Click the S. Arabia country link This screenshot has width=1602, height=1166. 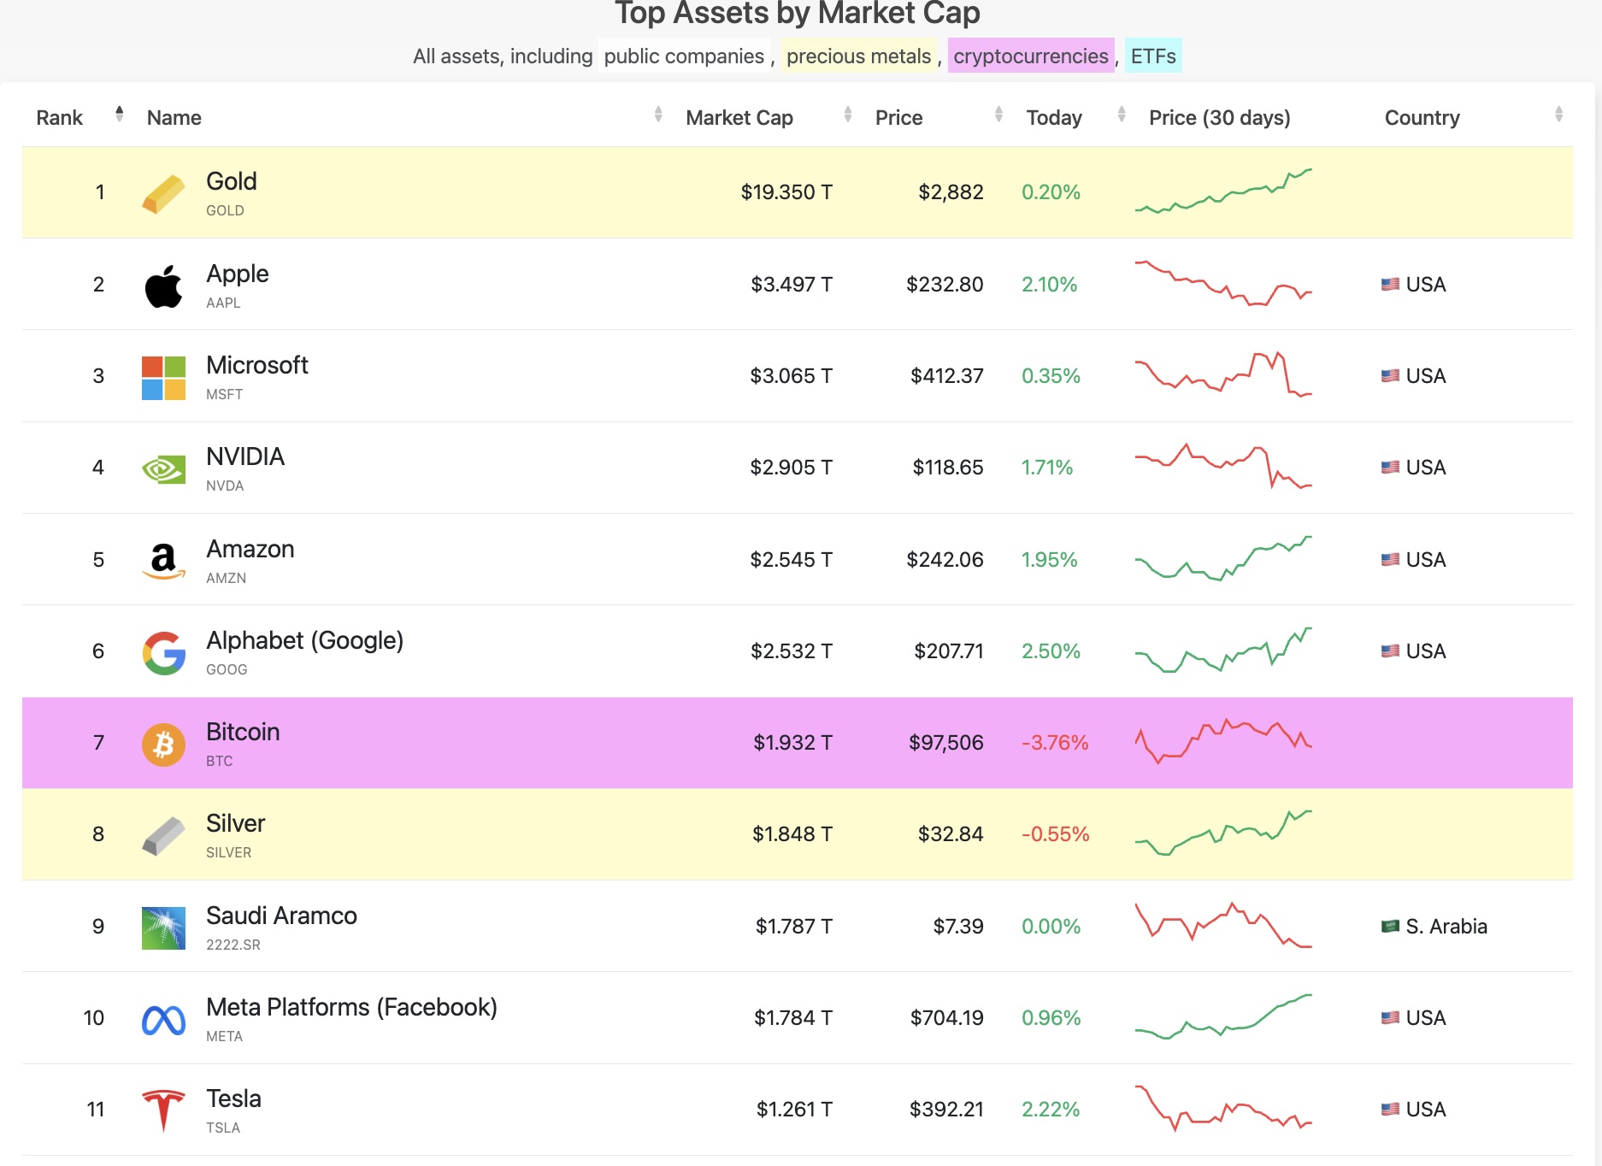[x=1446, y=926]
